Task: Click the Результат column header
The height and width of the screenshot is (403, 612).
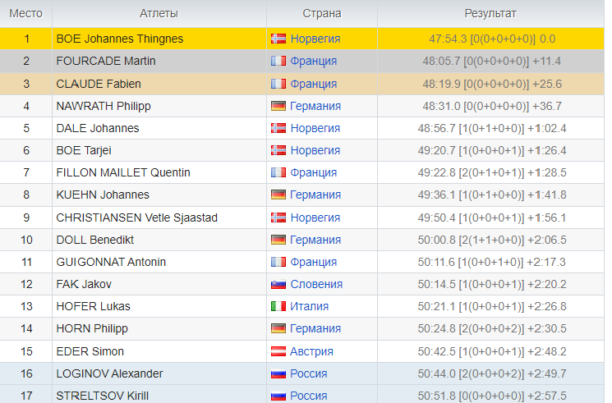Action: click(490, 13)
